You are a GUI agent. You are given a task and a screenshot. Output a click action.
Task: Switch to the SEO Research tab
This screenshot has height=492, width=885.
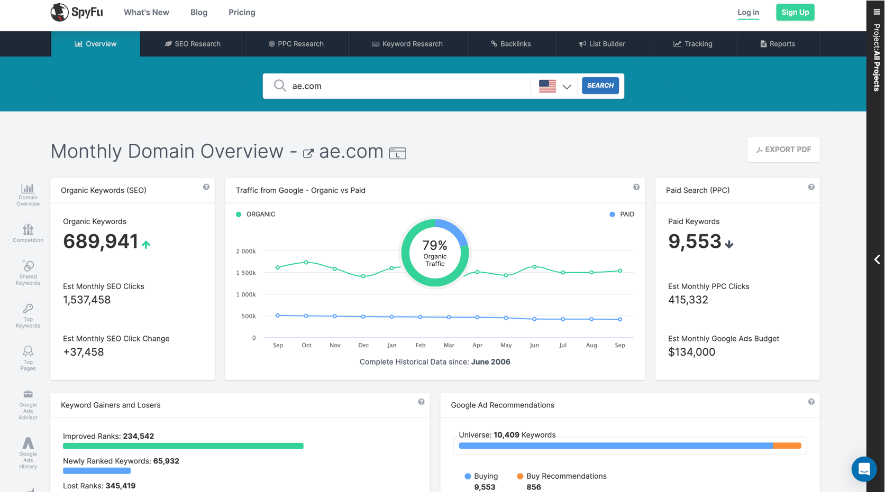(193, 44)
